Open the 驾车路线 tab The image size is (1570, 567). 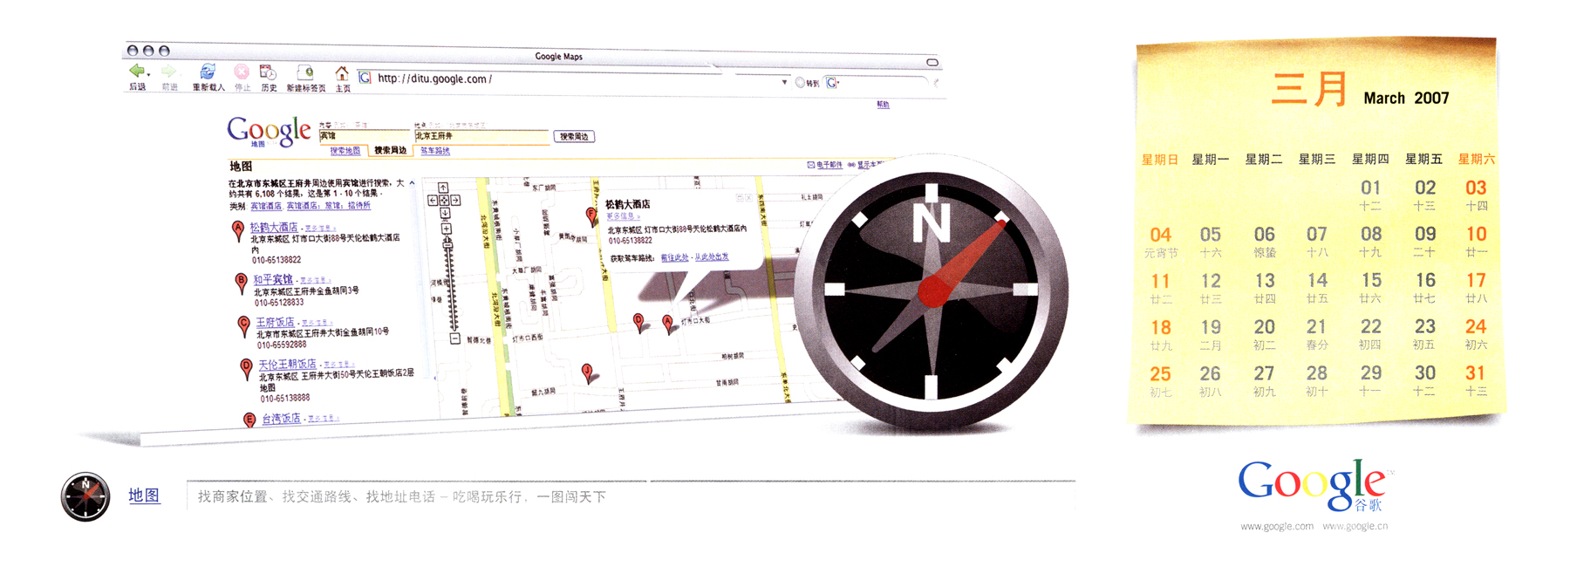[435, 150]
